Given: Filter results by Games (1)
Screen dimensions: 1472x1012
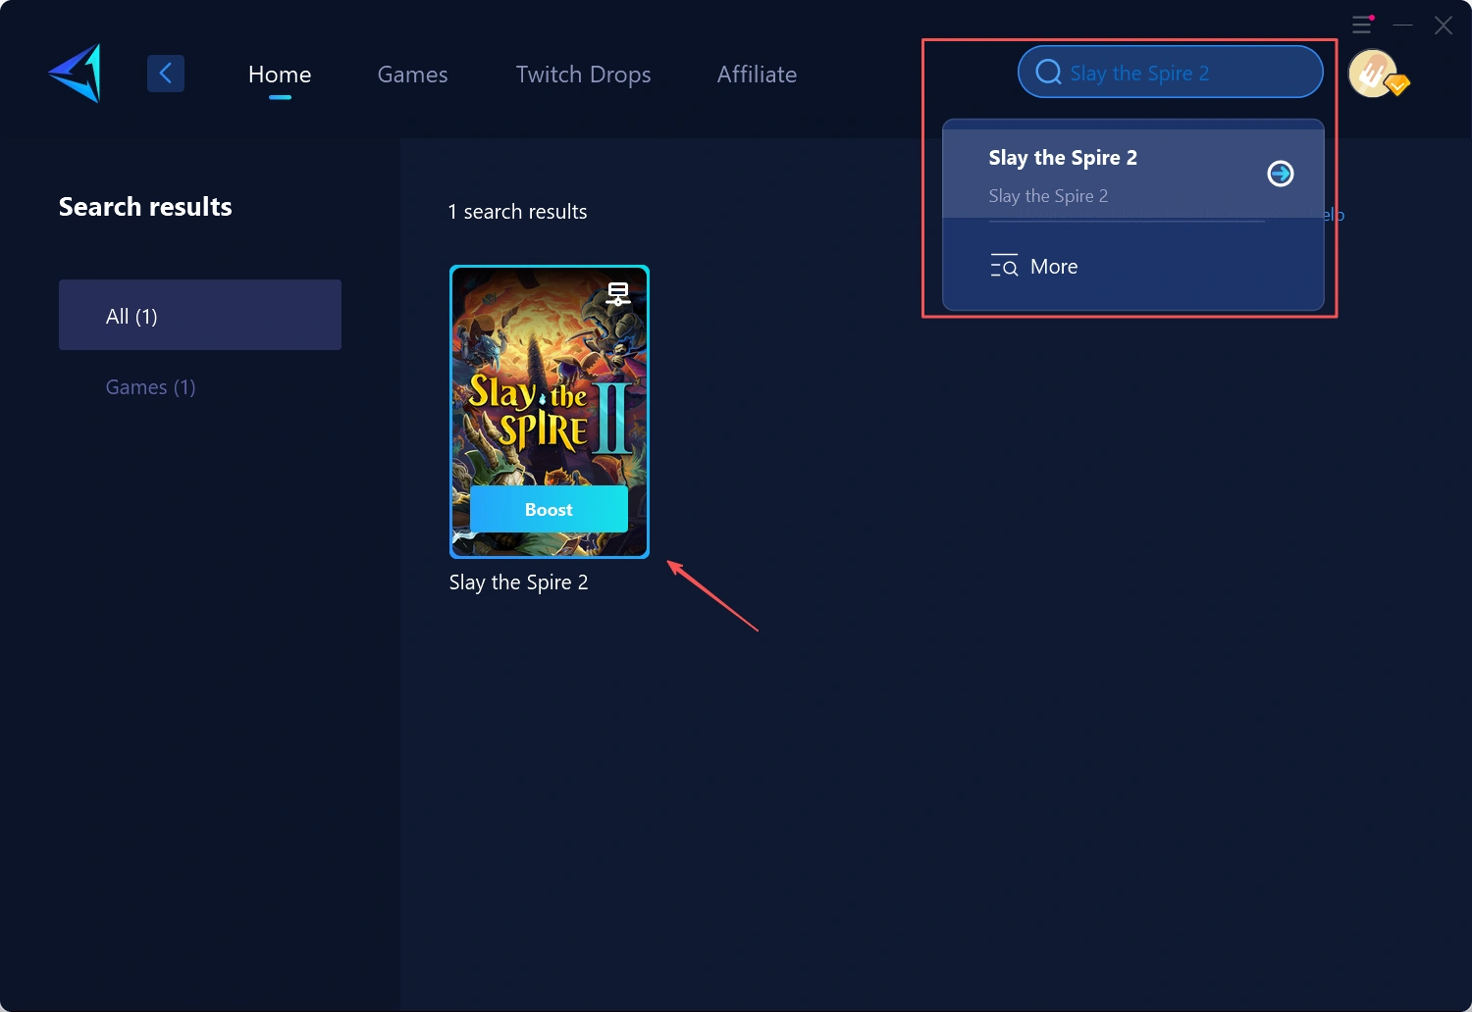Looking at the screenshot, I should [150, 386].
